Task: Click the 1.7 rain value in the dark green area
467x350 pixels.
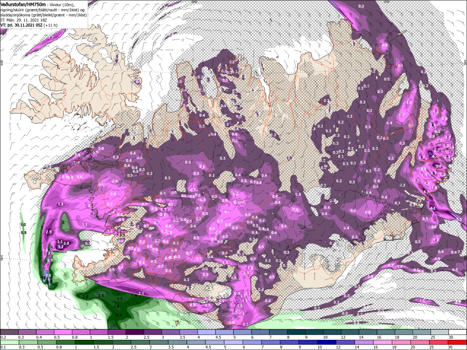Action: [120, 299]
